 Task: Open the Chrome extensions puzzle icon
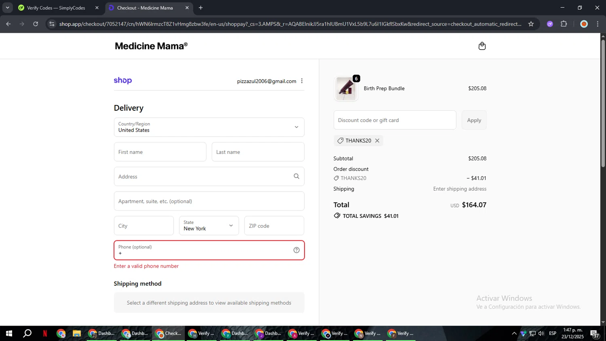pyautogui.click(x=564, y=24)
